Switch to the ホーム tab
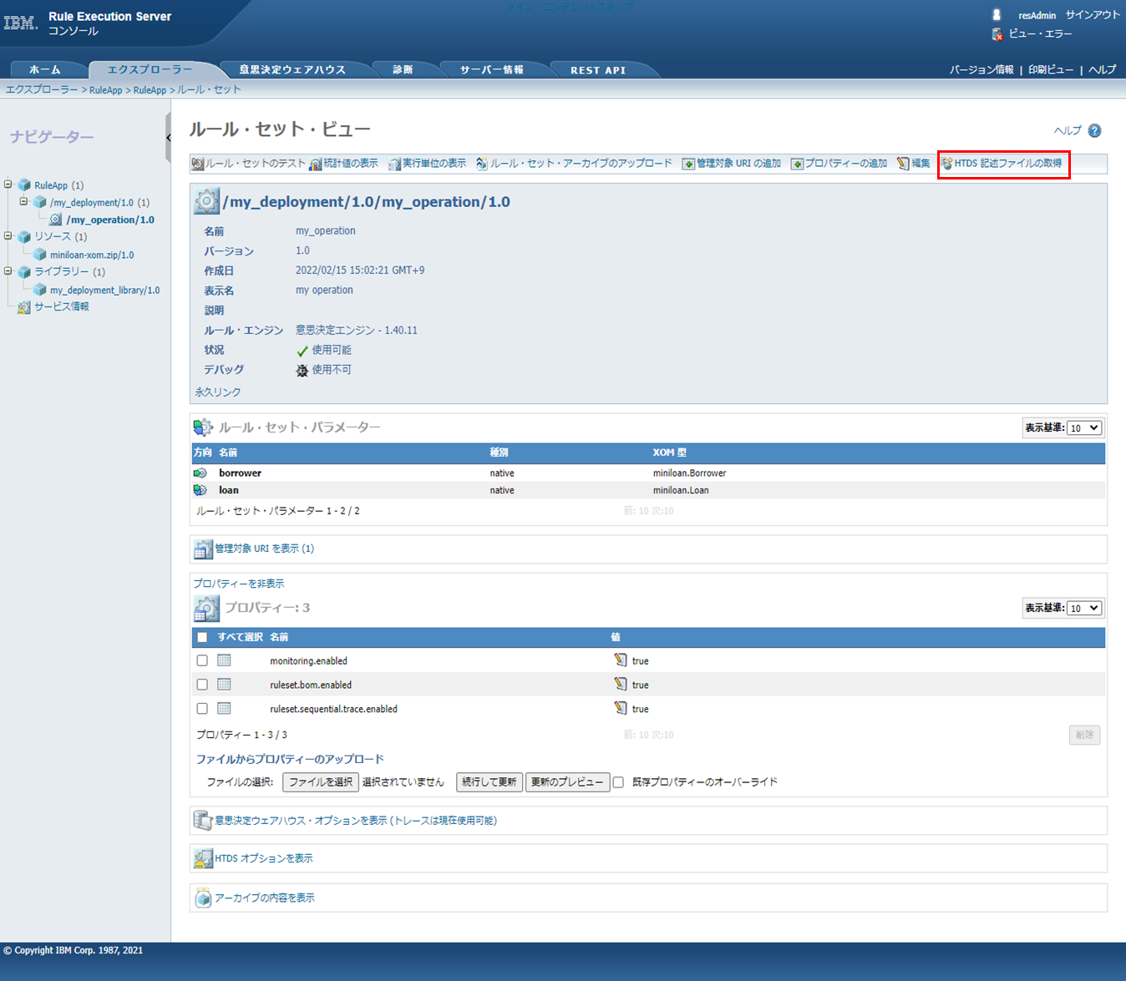This screenshot has height=981, width=1126. tap(45, 70)
